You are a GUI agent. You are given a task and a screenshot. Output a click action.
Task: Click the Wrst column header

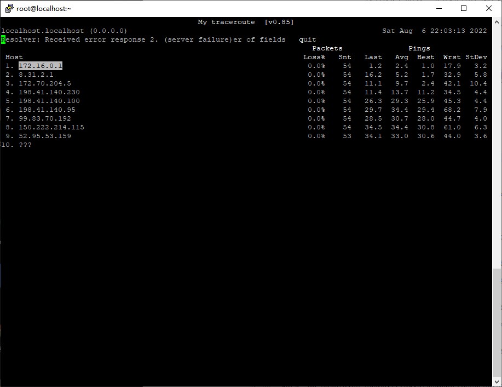point(452,57)
